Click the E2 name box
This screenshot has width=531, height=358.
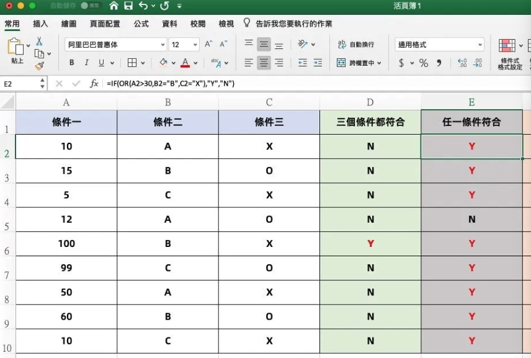[x=20, y=84]
